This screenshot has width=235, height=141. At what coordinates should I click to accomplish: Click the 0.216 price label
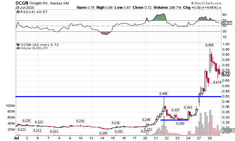(116, 123)
